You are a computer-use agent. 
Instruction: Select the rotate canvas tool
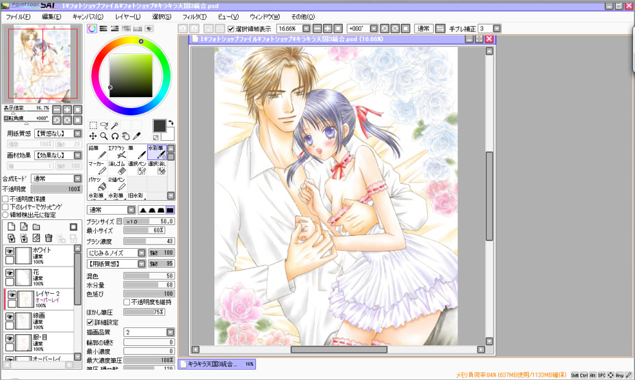[x=115, y=136]
